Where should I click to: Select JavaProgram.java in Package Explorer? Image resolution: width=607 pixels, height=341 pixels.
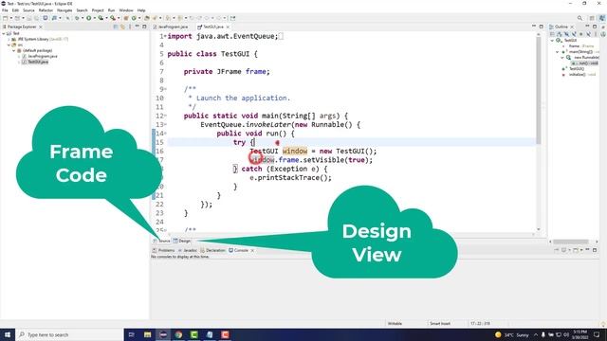(42, 56)
